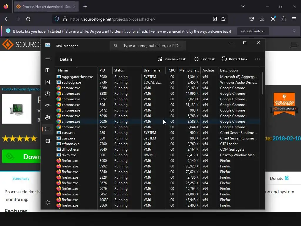Select the Process Hacker download tab

46,7
